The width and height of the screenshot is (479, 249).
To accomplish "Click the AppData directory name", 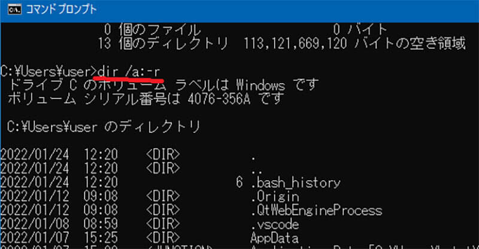I will pos(274,238).
